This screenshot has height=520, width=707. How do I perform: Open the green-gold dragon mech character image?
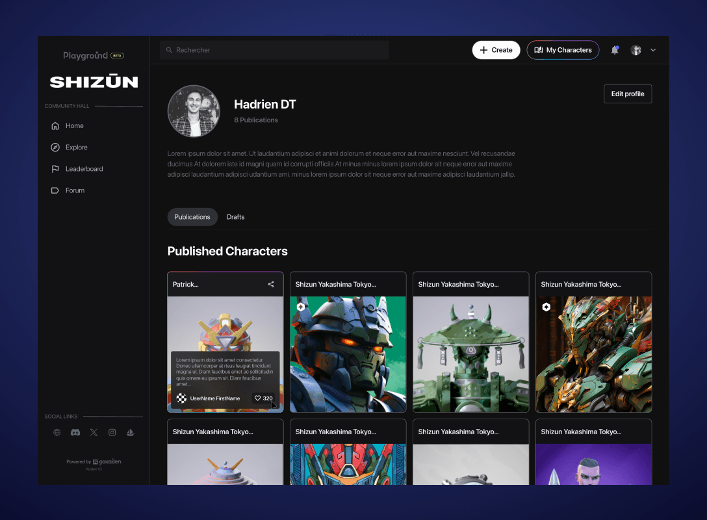point(594,354)
